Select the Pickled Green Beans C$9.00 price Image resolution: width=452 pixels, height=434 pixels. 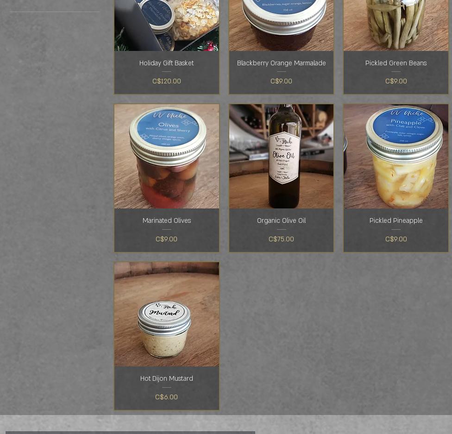[x=396, y=82]
